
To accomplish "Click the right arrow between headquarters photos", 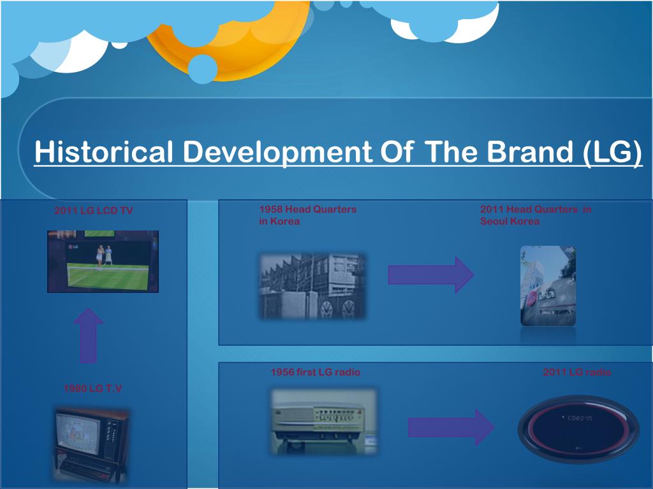I will 431,275.
